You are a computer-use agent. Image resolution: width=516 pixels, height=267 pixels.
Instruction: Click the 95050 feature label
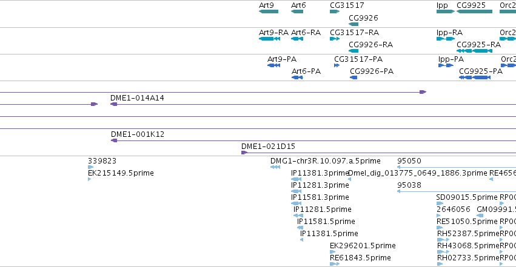[409, 161]
